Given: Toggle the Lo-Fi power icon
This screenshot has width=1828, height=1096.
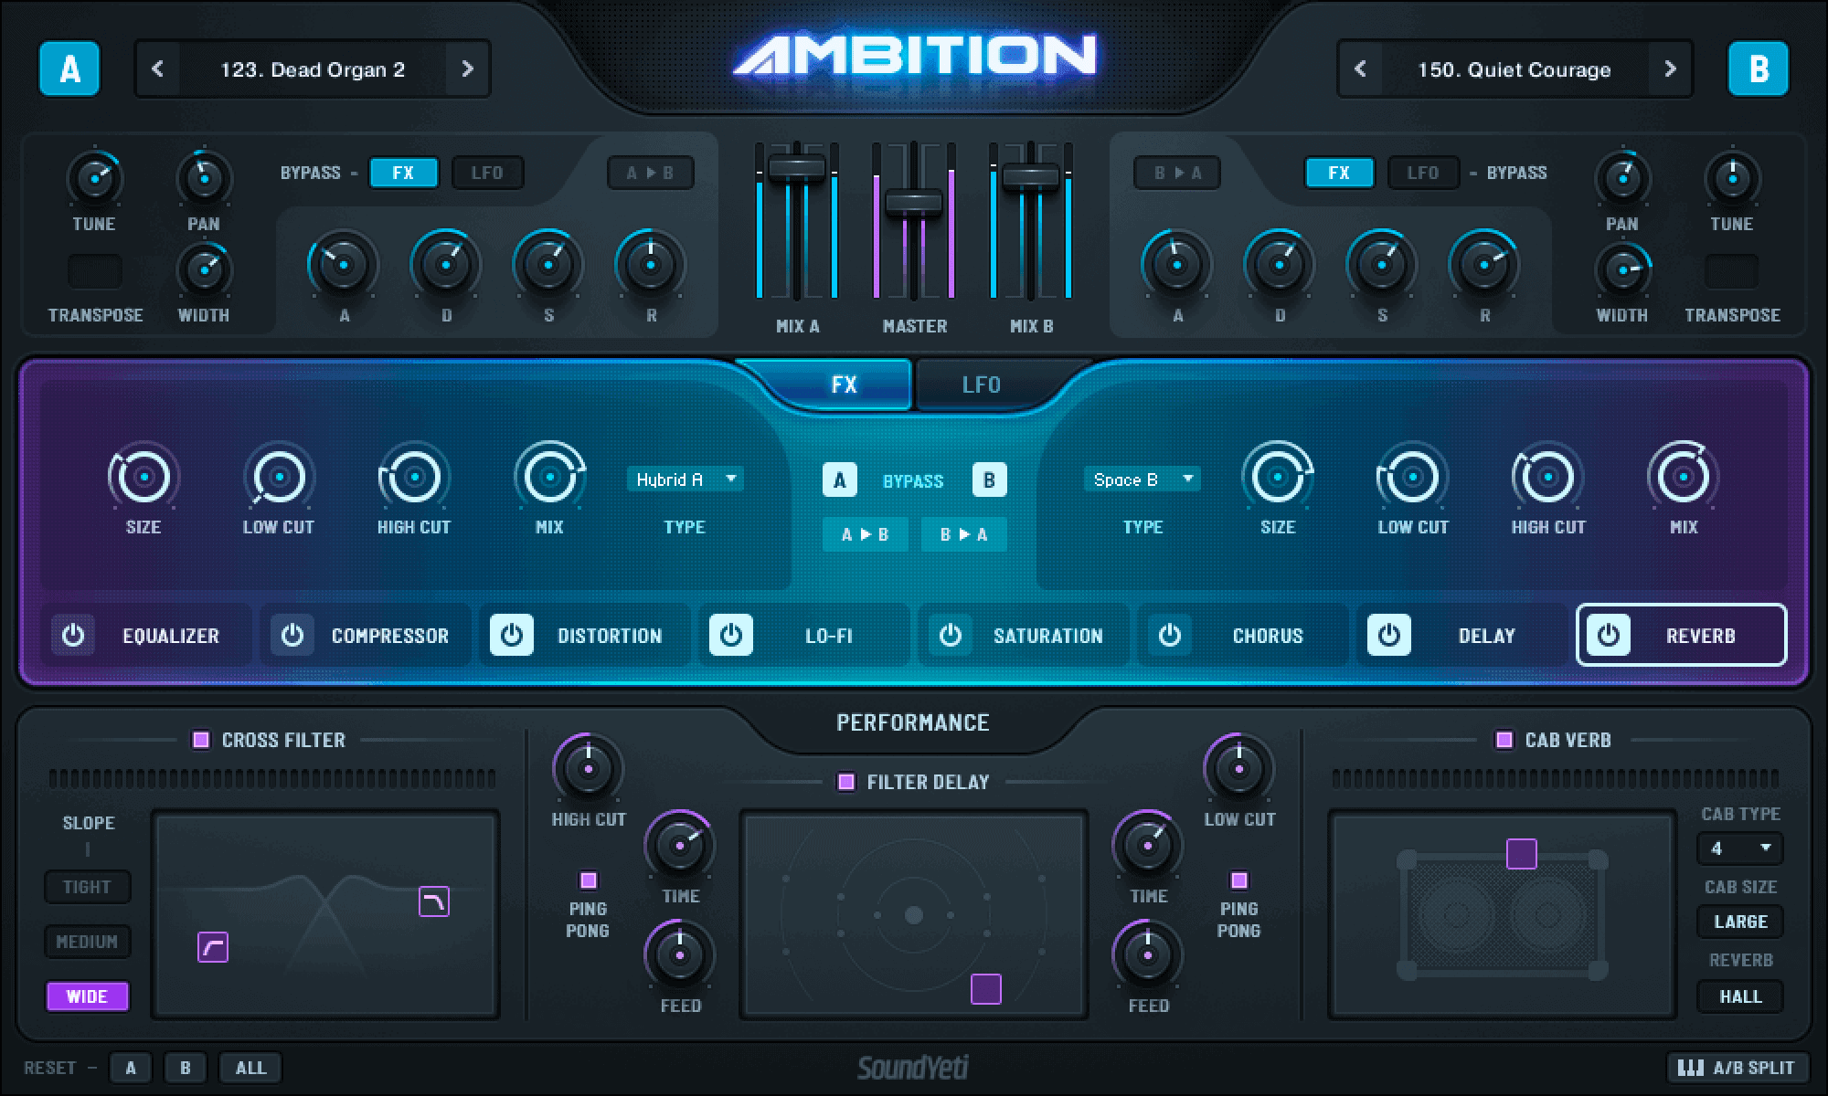Looking at the screenshot, I should click(x=731, y=635).
